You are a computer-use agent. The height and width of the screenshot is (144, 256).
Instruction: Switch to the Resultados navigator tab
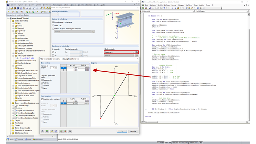click(x=38, y=139)
